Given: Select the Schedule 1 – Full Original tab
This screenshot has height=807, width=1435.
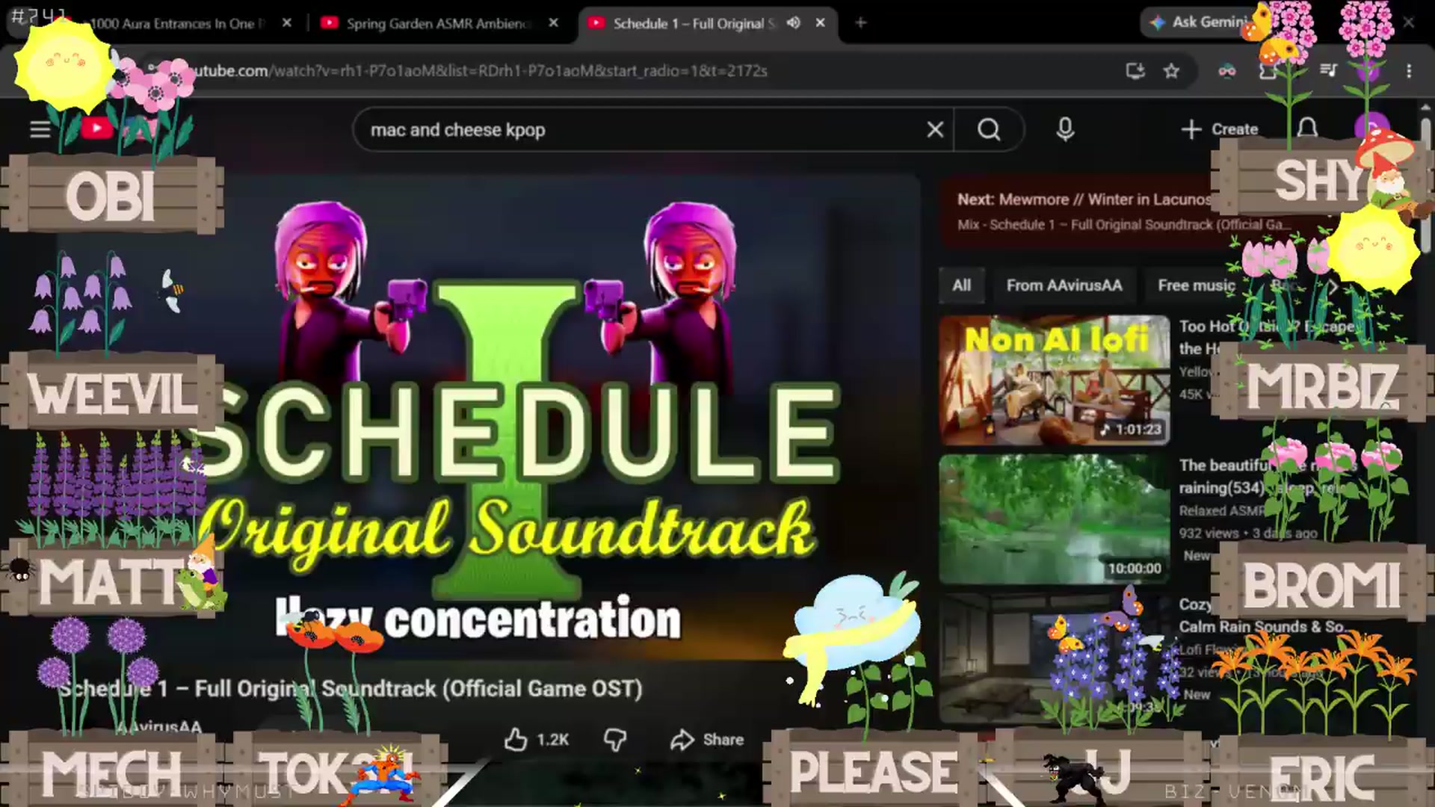Looking at the screenshot, I should point(706,23).
